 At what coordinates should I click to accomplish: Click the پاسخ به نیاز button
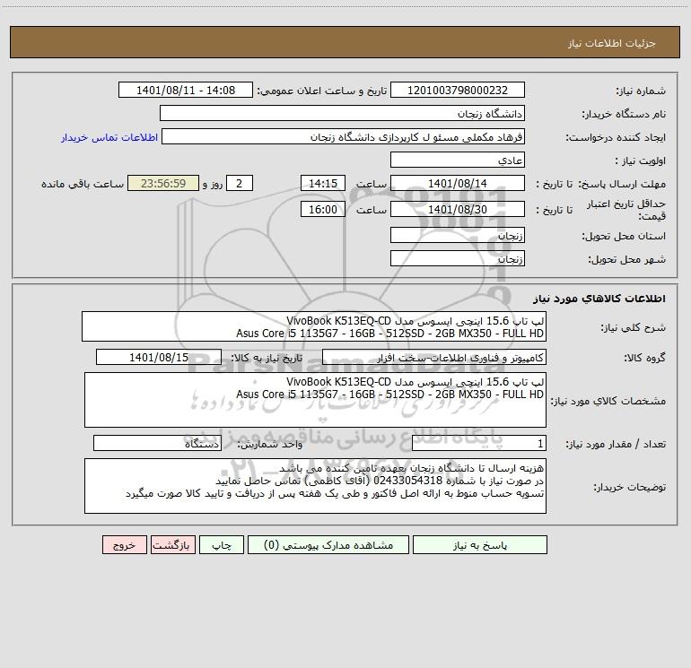tap(480, 545)
